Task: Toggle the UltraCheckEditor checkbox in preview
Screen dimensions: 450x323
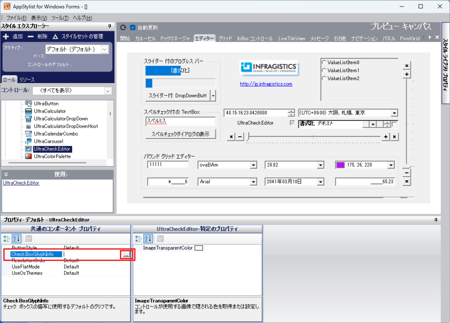Action: point(292,123)
